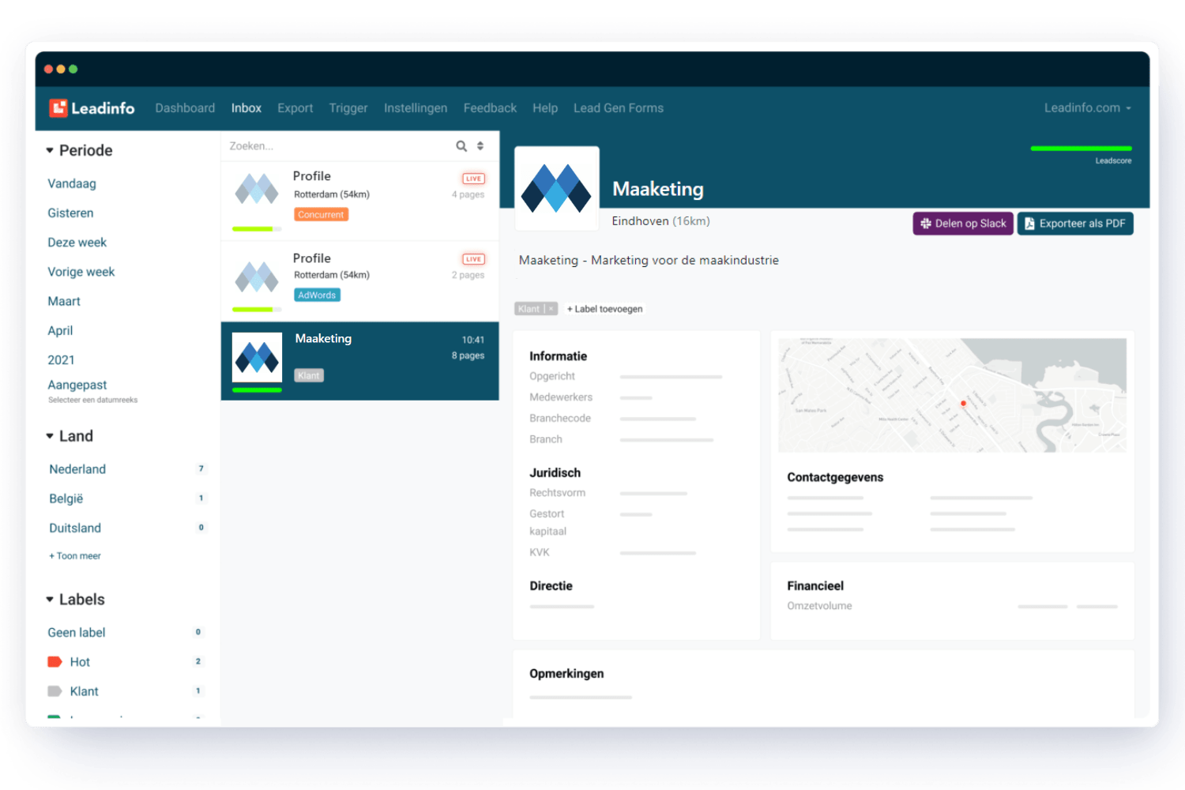Click the Klant tag in Maaketing list row

click(309, 376)
